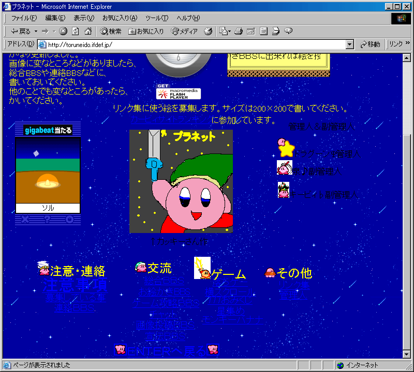
Task: Click the ENTERへ戻る link
Action: coord(167,351)
